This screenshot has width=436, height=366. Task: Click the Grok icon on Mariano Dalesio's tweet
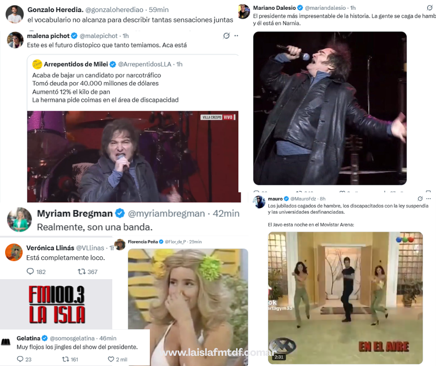(x=430, y=8)
